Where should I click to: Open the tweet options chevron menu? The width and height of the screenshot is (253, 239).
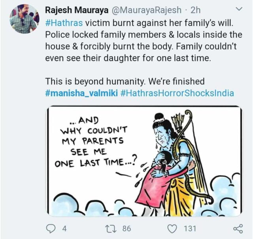tap(239, 8)
